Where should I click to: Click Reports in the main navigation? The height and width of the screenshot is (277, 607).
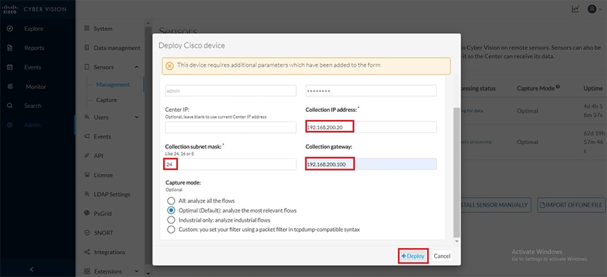[34, 48]
